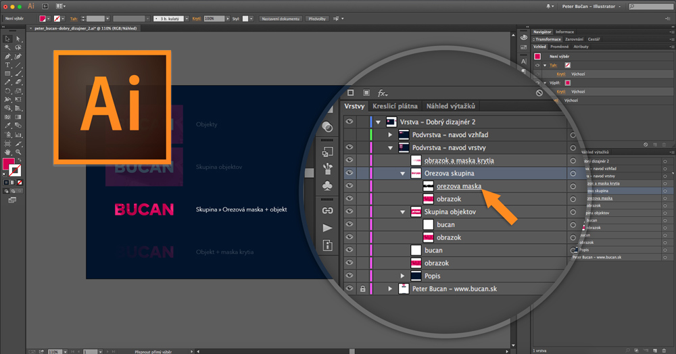Open the Peter Bučan – Illustrator workspace menu
This screenshot has width=676, height=354.
pos(591,7)
